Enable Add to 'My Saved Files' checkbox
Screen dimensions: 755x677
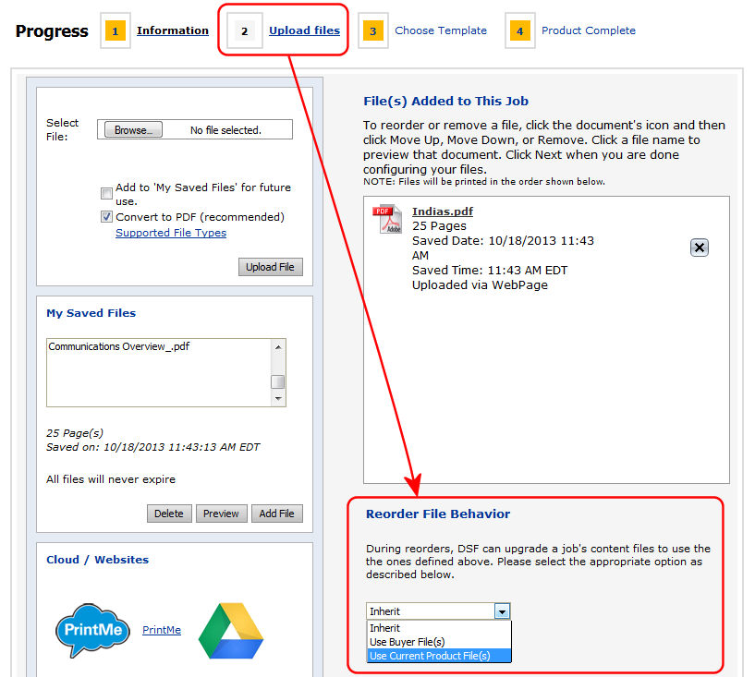107,194
